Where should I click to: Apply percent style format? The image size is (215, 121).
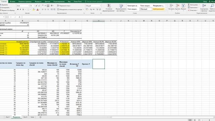(91, 9)
